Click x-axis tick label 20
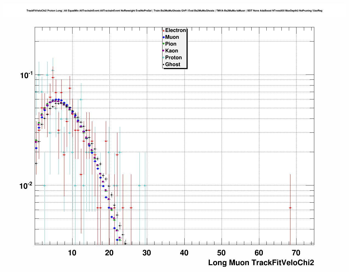Screen dimensions: 349x272 (109, 253)
